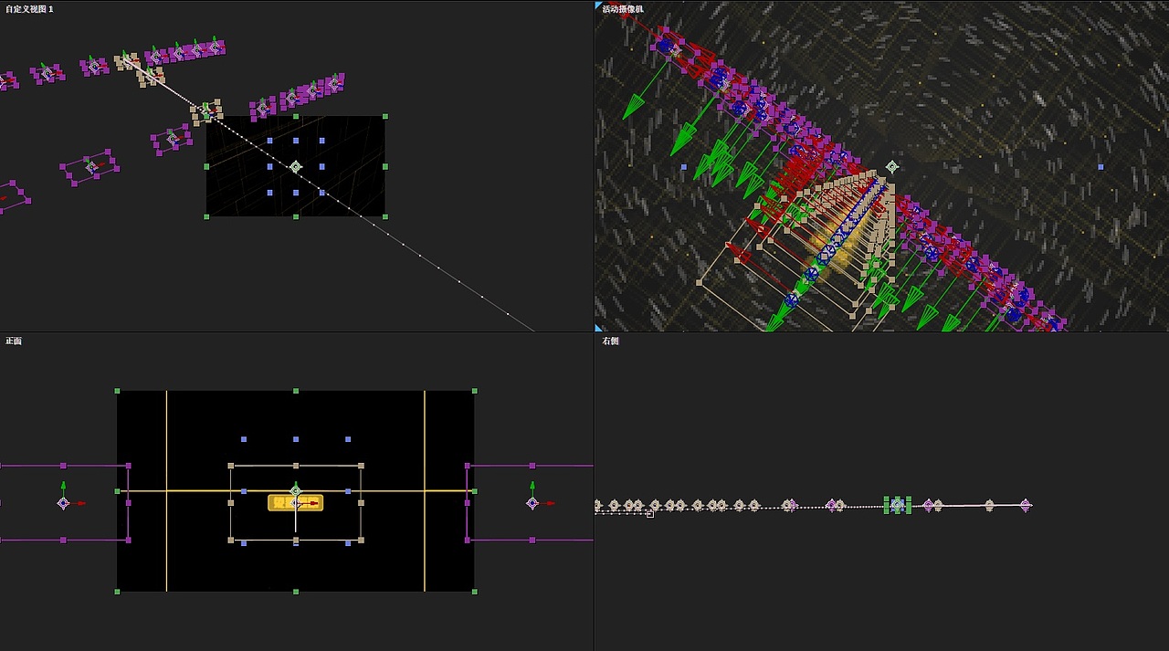Select center anchor point in 自定义视图 1 frame
This screenshot has height=651, width=1169.
coord(295,167)
